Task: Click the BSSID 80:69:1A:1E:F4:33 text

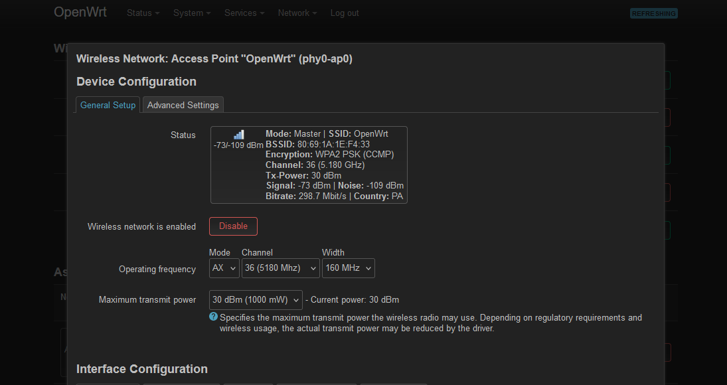Action: [x=317, y=144]
